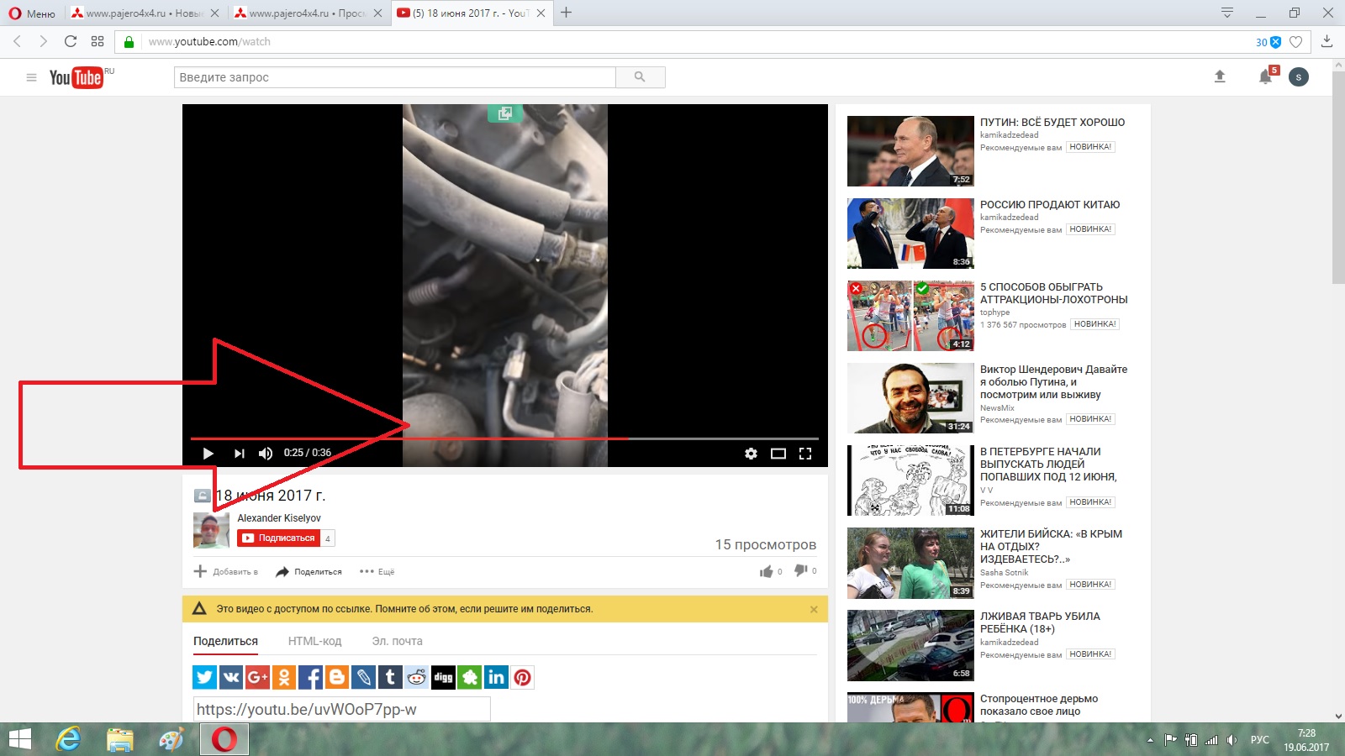Show hidden system tray icons

[x=1150, y=740]
